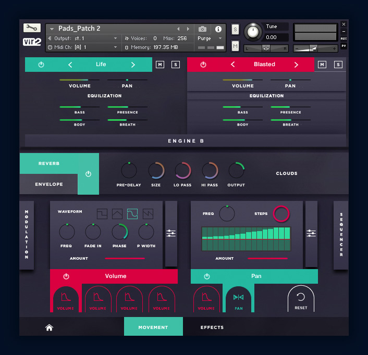368x355 pixels.
Task: Click next preset arrow right of Blasted
Action: coord(296,65)
